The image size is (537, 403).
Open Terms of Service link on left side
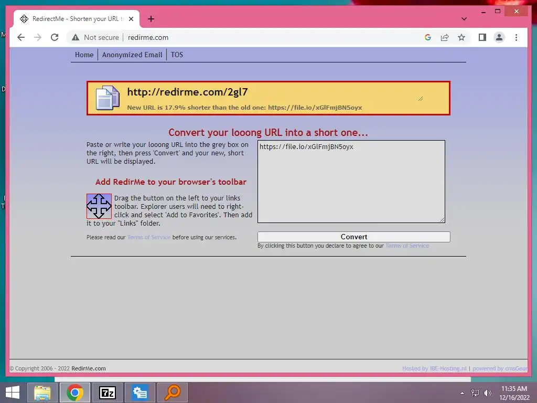[149, 237]
